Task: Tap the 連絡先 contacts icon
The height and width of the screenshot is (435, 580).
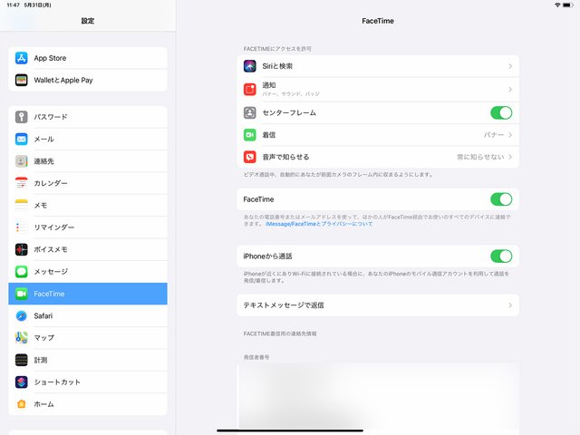Action: [22, 161]
